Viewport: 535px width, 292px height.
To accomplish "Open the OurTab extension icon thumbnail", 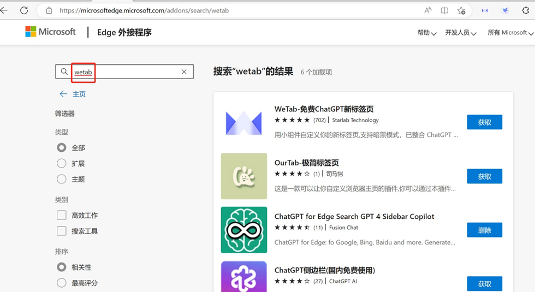I will [x=243, y=176].
